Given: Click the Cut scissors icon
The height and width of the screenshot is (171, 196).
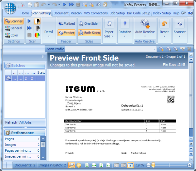Looking at the screenshot, I should (23, 5).
